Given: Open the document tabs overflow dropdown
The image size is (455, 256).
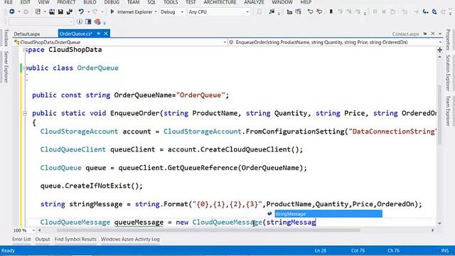Looking at the screenshot, I should click(x=440, y=34).
